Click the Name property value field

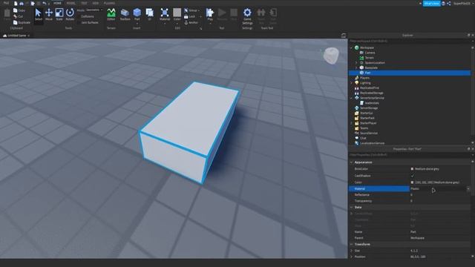coord(440,232)
